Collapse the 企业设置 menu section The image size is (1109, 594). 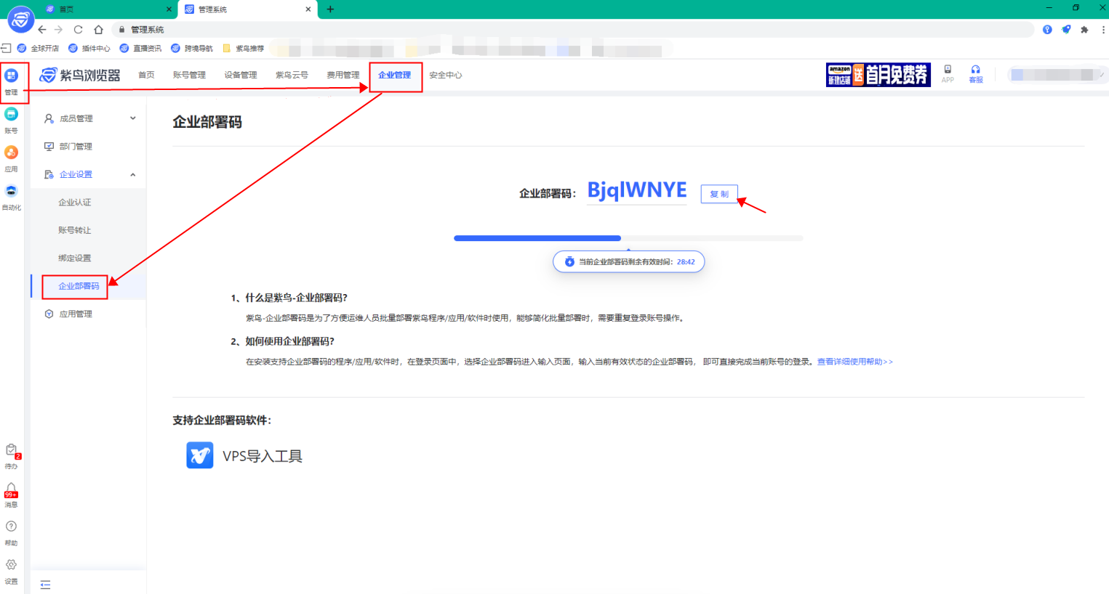click(x=89, y=174)
